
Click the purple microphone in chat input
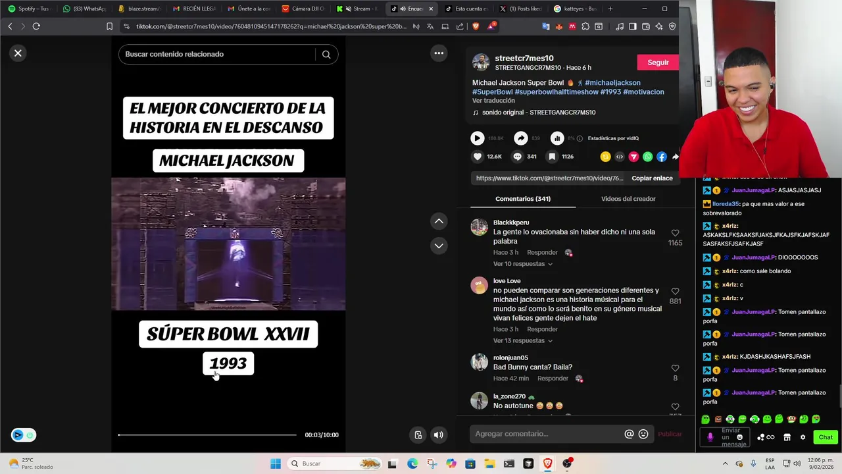coord(710,437)
